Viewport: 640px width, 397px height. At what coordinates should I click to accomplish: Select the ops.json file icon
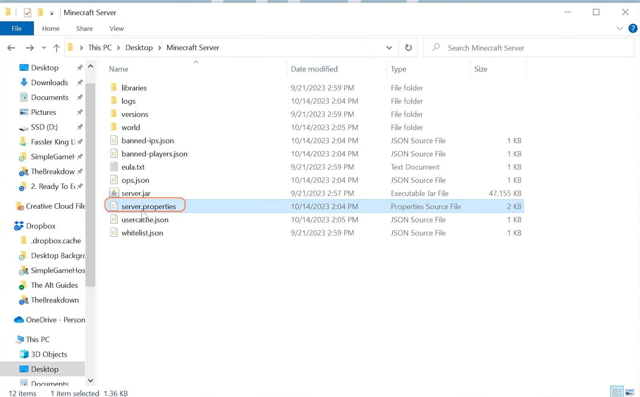click(x=114, y=180)
